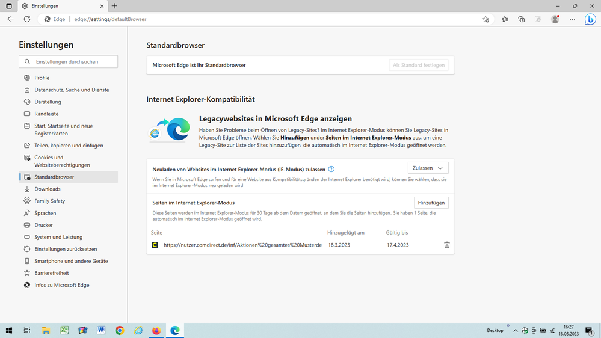Delete the comdirect IE mode page entry

tap(446, 245)
